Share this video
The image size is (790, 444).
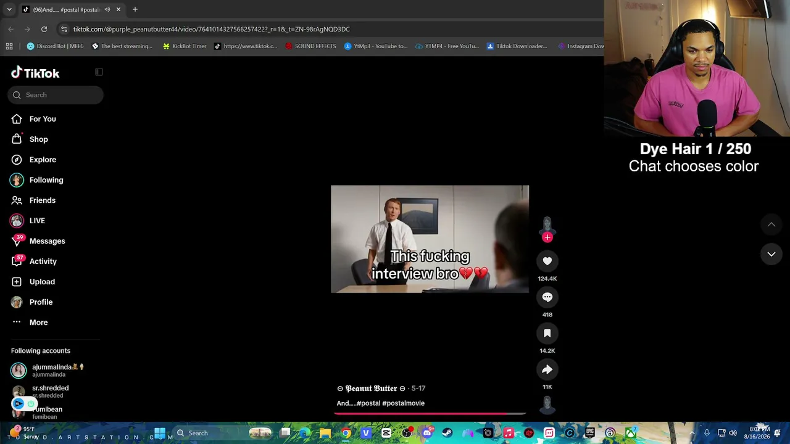(x=547, y=370)
